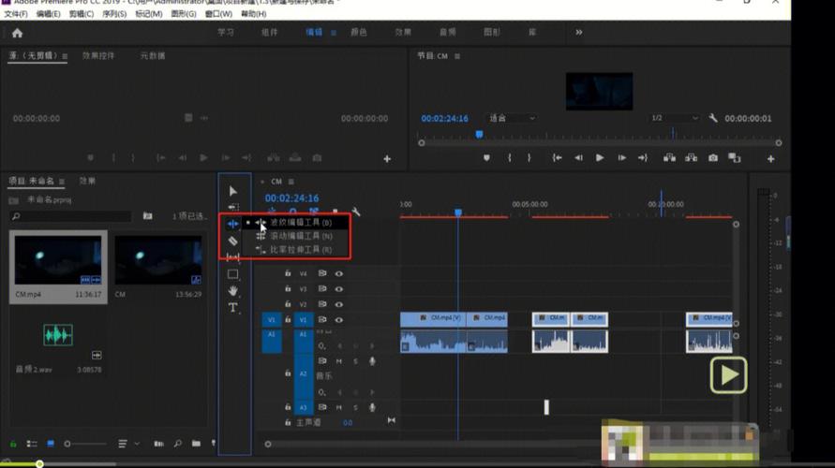Go to In point in Program monitor
The image size is (835, 468).
coord(557,158)
